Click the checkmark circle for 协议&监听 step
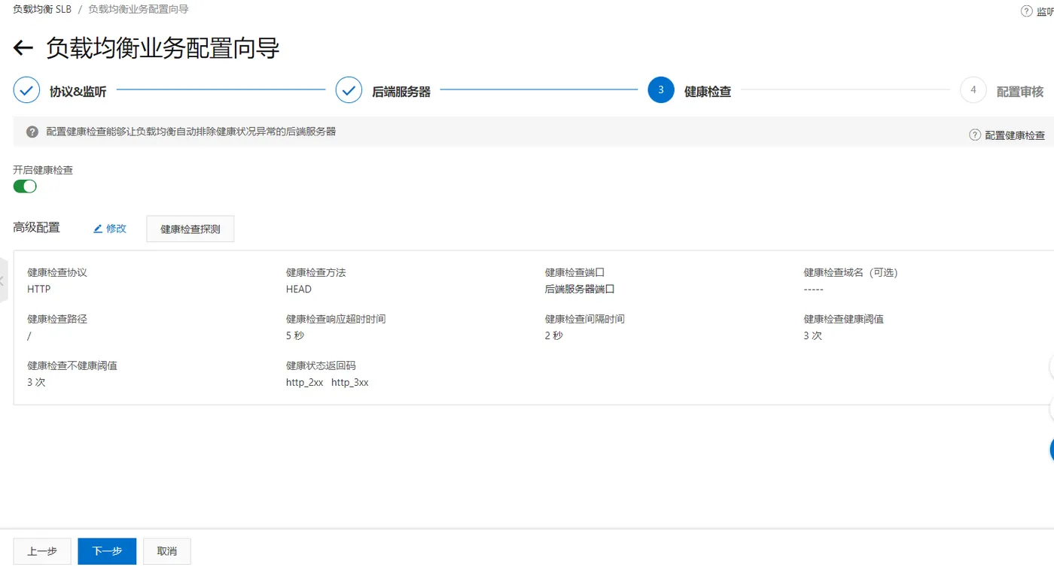This screenshot has width=1054, height=570. 26,89
